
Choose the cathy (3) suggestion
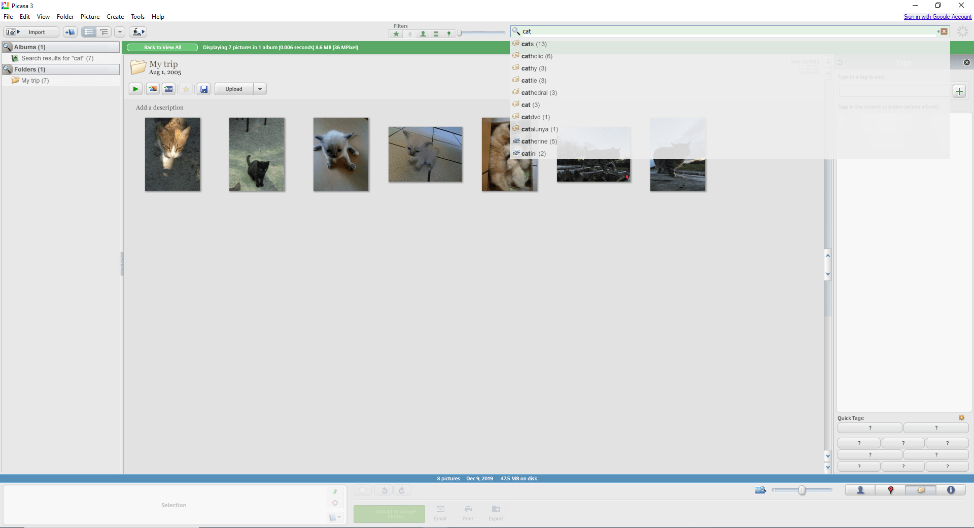[534, 68]
